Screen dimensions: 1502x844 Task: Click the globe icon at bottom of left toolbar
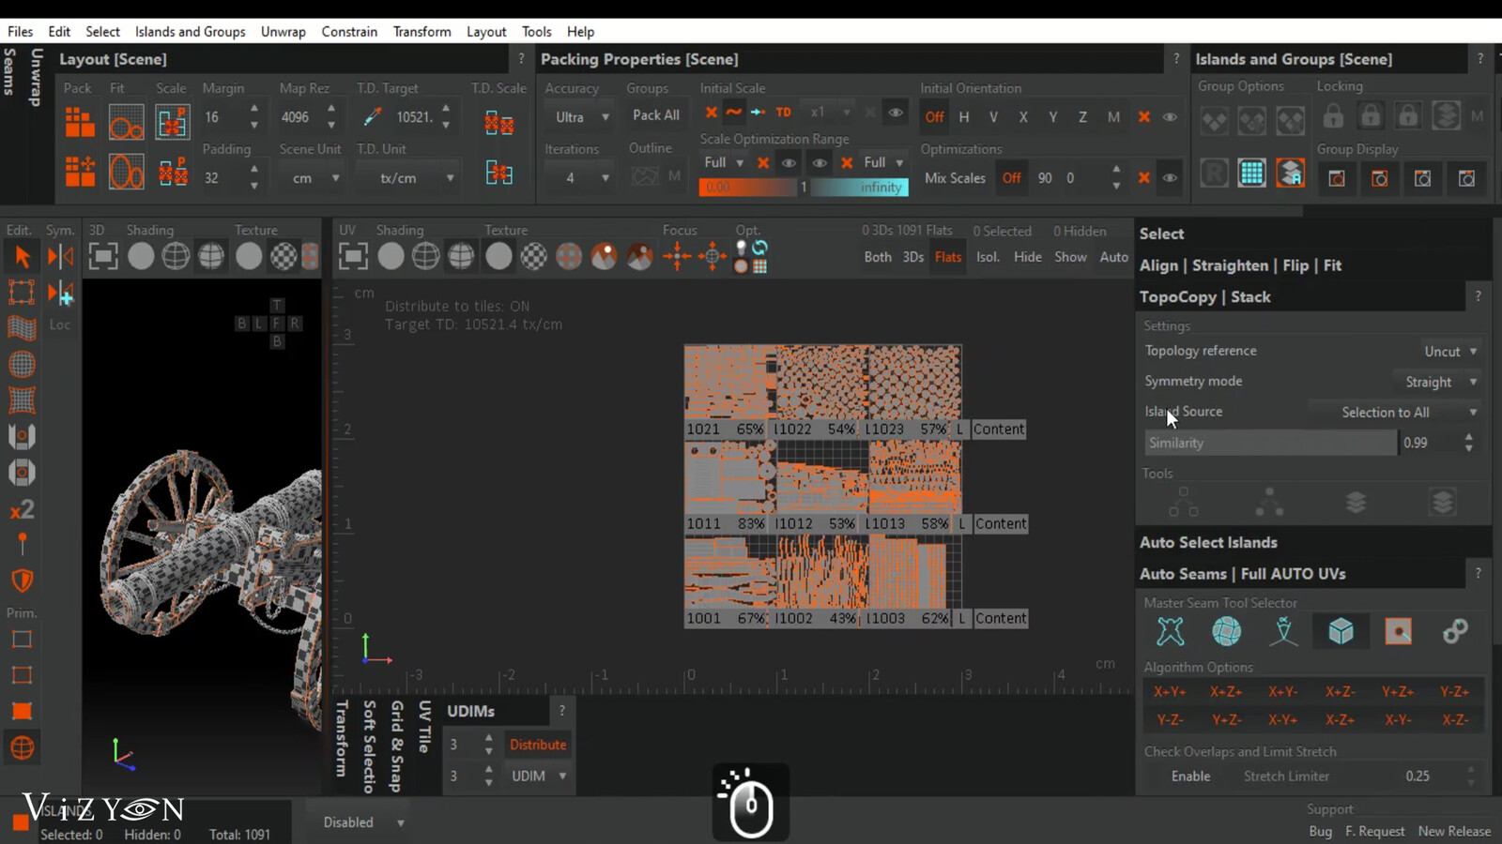click(22, 747)
